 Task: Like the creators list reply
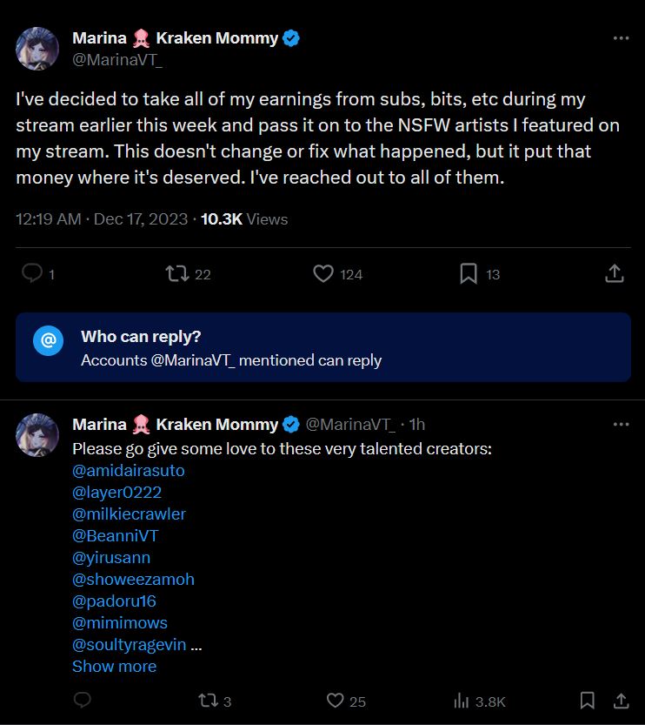[x=336, y=701]
